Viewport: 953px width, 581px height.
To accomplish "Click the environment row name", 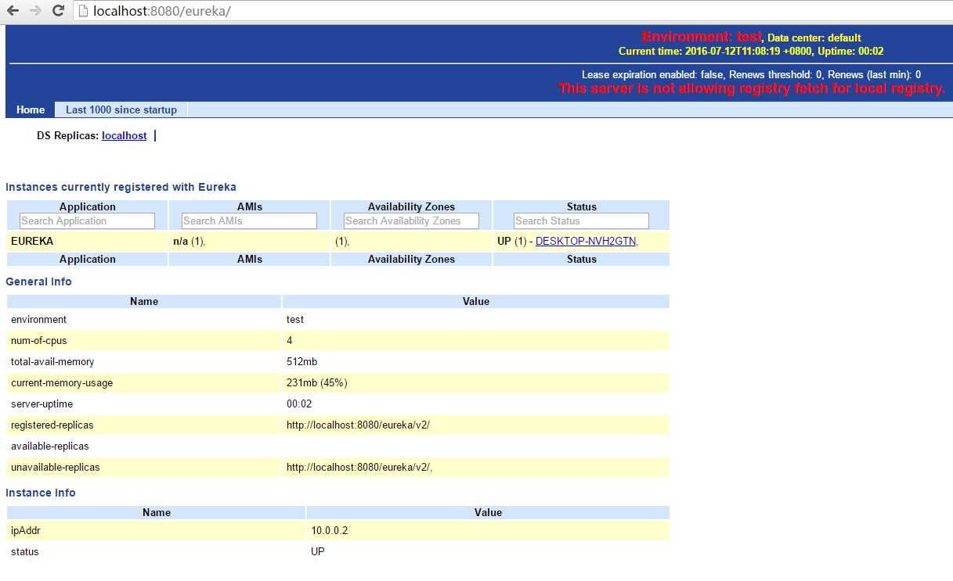I will click(x=38, y=319).
